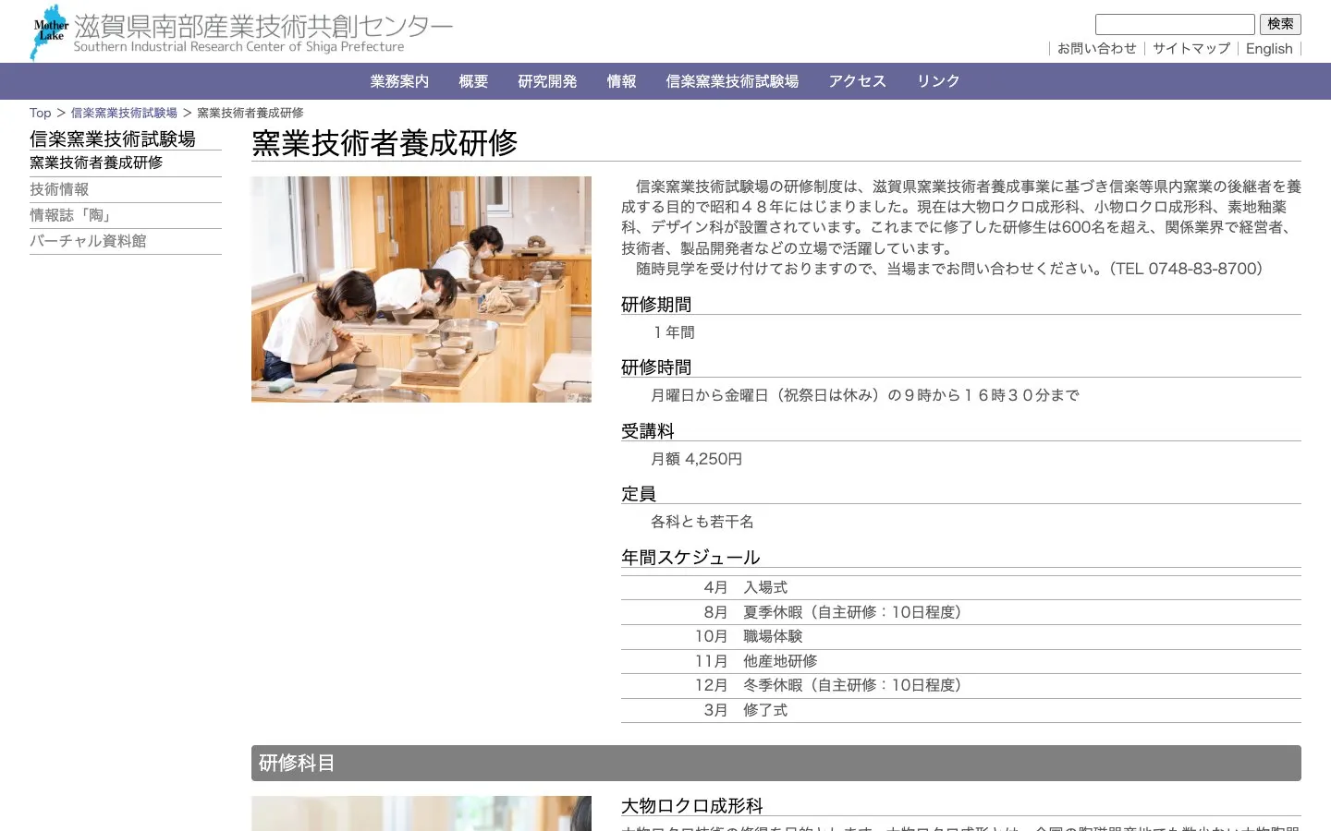Open the 情報 navigation menu
Viewport: 1331px width, 831px height.
[x=621, y=81]
